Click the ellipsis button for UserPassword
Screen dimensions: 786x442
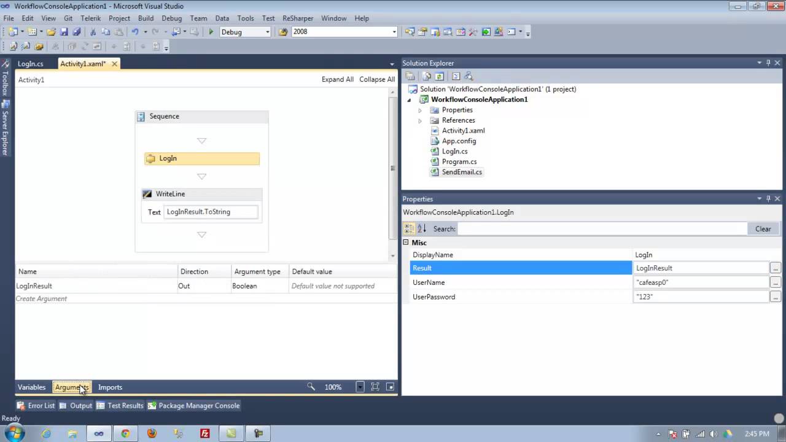775,297
